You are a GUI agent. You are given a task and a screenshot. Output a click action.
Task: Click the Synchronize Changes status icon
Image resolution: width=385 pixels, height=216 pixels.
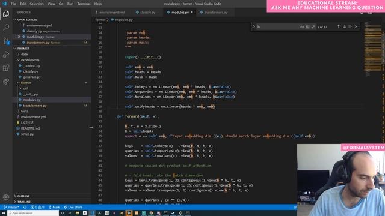click(25, 207)
